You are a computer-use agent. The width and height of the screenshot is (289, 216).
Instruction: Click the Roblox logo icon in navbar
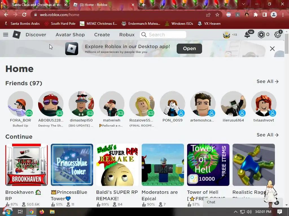tap(16, 35)
